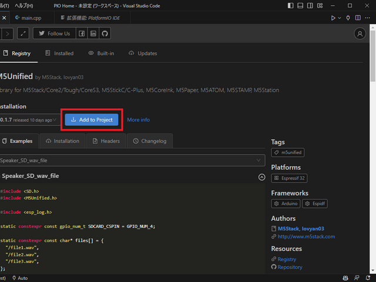Viewport: 376px width, 282px height.
Task: Click the expand/fullscreen arrows icon
Action: click(x=23, y=33)
